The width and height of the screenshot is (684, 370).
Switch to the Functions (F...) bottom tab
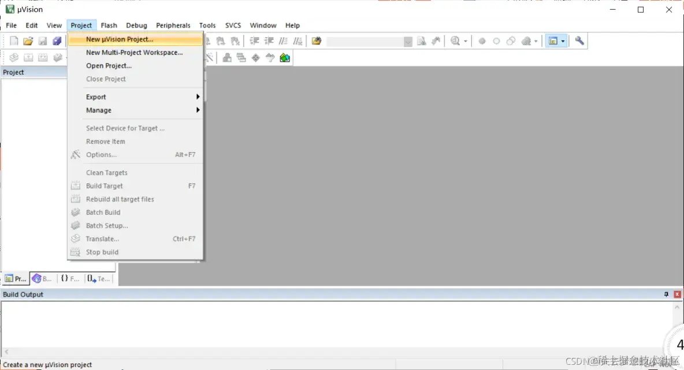point(70,279)
